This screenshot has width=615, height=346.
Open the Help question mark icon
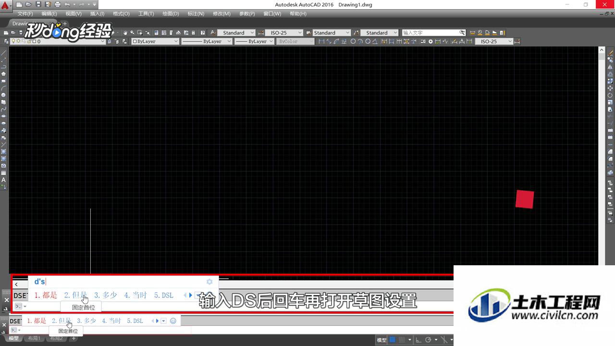(x=203, y=33)
